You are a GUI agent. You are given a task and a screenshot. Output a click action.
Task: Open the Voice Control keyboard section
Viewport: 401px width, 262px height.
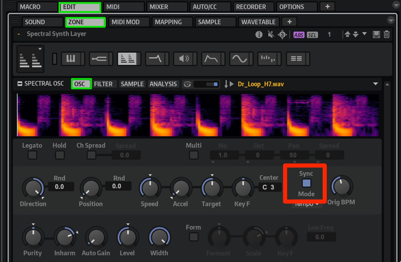click(71, 59)
